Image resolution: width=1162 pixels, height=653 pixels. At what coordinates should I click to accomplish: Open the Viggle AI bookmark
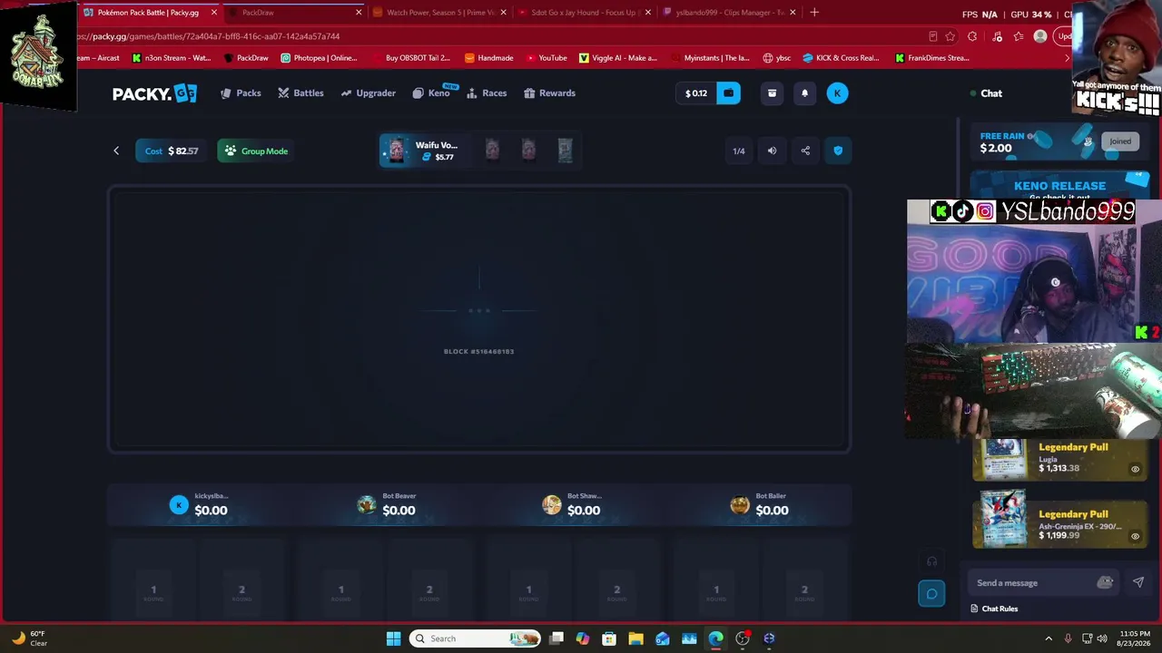[x=617, y=58]
